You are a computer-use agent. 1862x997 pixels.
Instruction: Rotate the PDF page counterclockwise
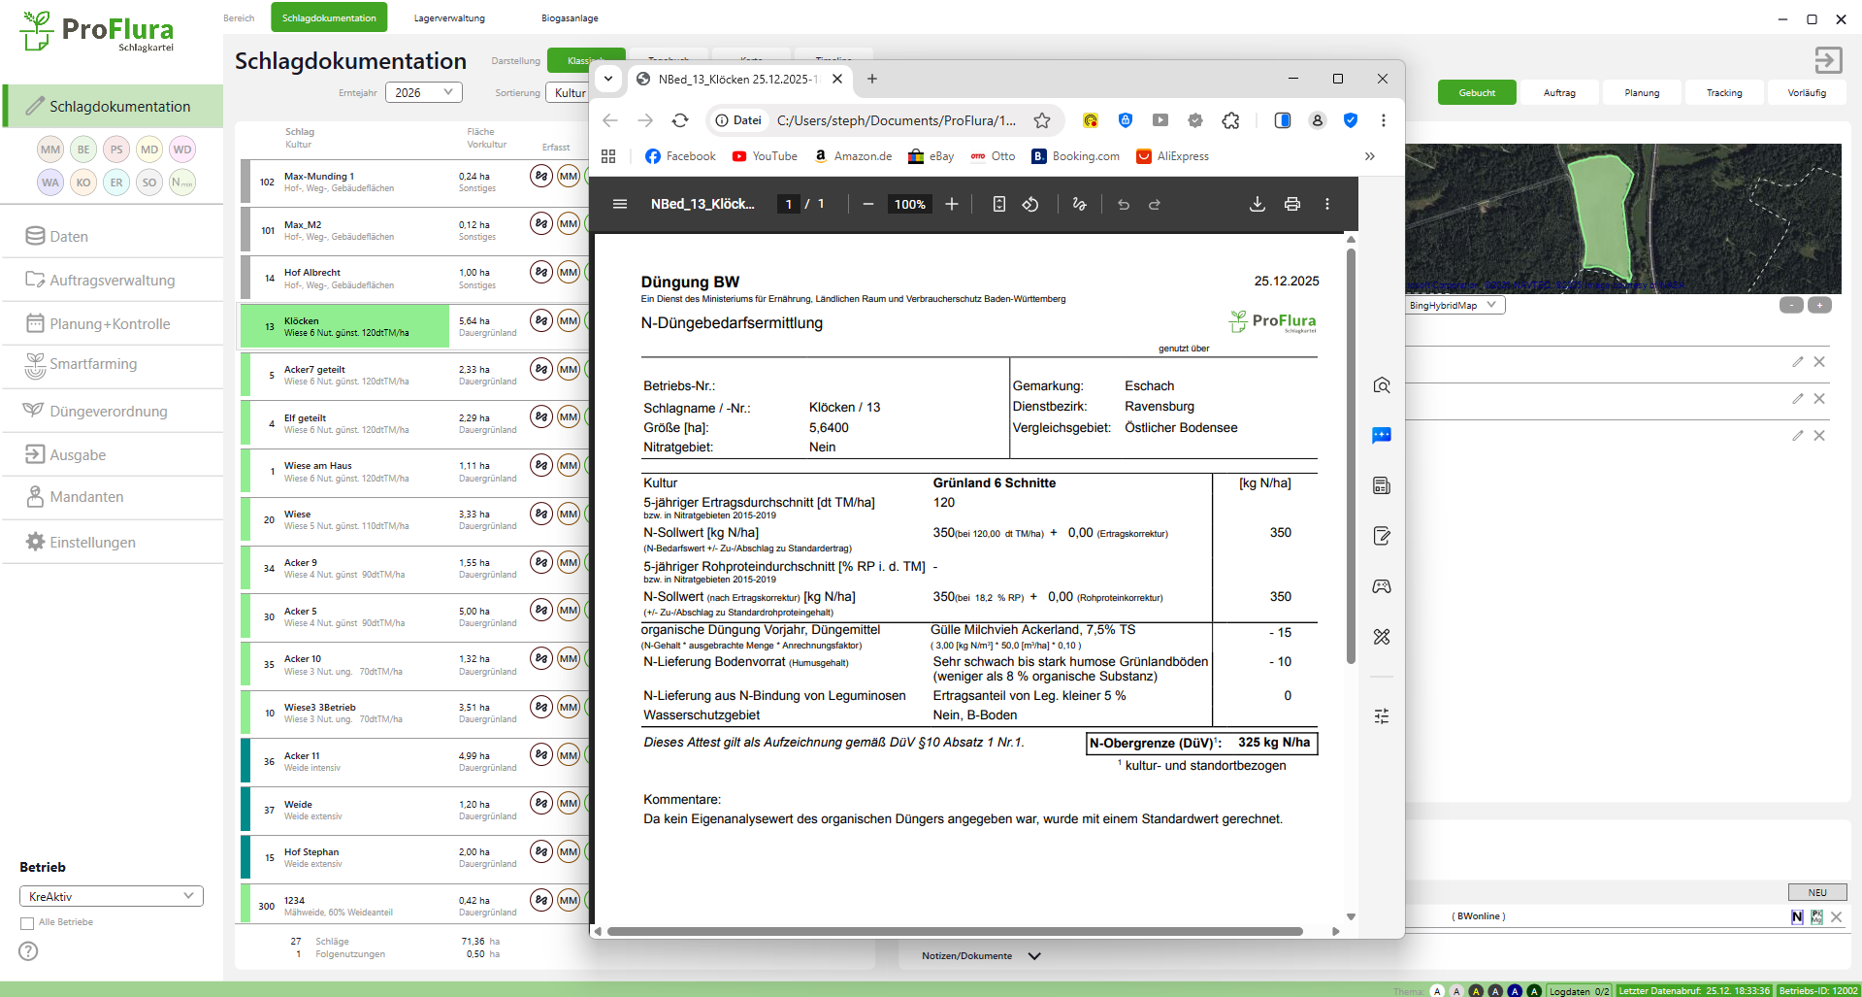(x=1030, y=204)
